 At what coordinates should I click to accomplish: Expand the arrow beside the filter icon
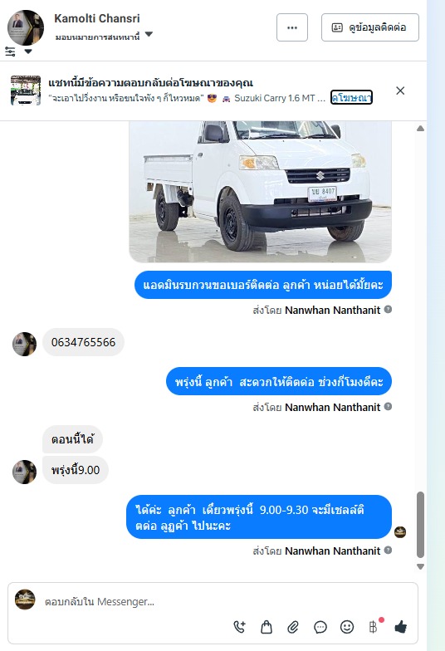point(28,51)
